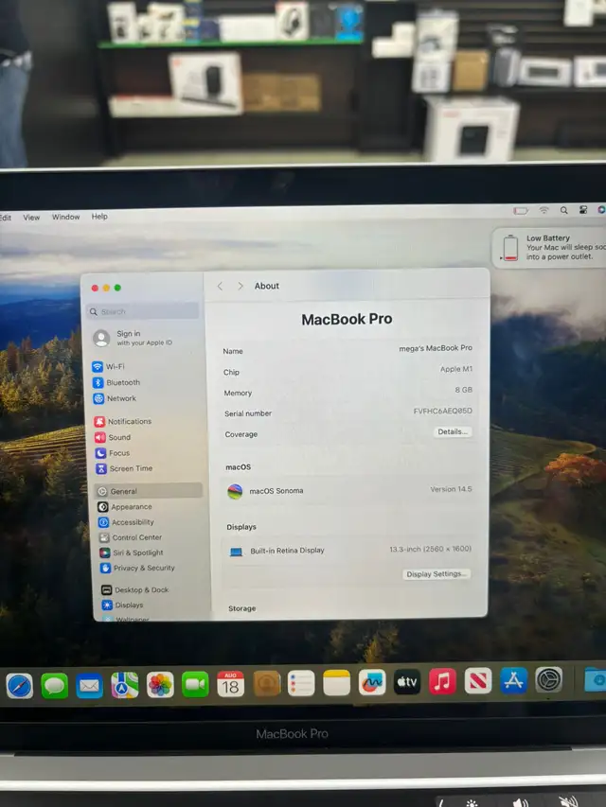Select General in the settings sidebar

click(x=149, y=491)
